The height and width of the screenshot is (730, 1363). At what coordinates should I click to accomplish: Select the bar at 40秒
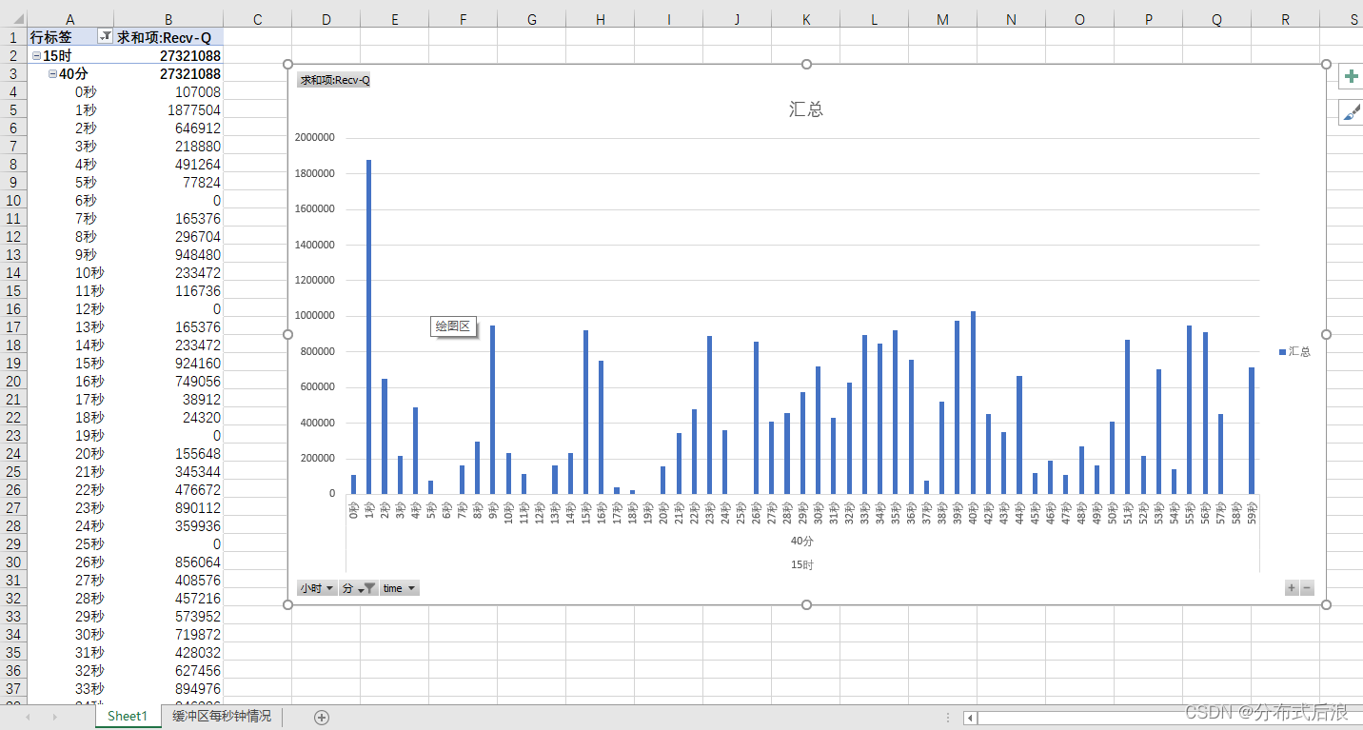973,403
